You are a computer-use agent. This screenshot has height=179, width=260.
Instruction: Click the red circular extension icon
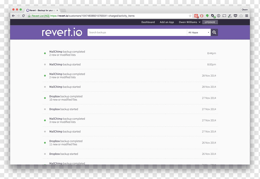[x=202, y=16]
